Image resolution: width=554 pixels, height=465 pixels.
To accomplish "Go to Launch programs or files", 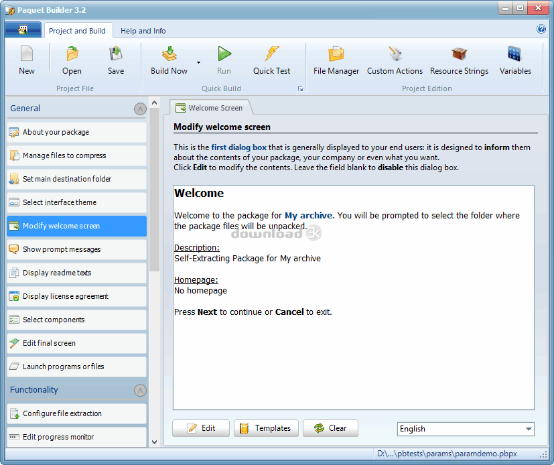I will pyautogui.click(x=76, y=367).
